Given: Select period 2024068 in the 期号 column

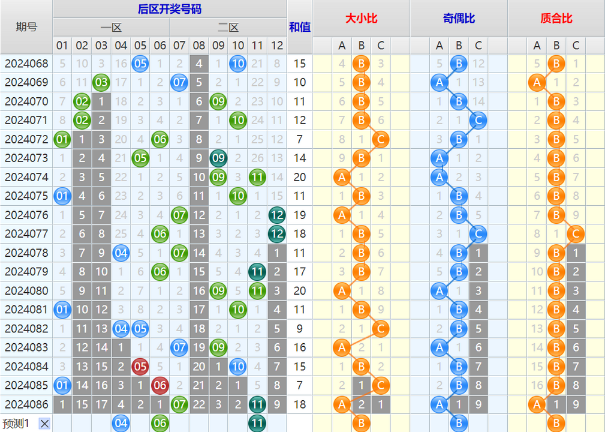Looking at the screenshot, I should [26, 64].
